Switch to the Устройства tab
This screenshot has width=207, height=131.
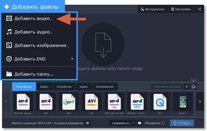point(64,87)
